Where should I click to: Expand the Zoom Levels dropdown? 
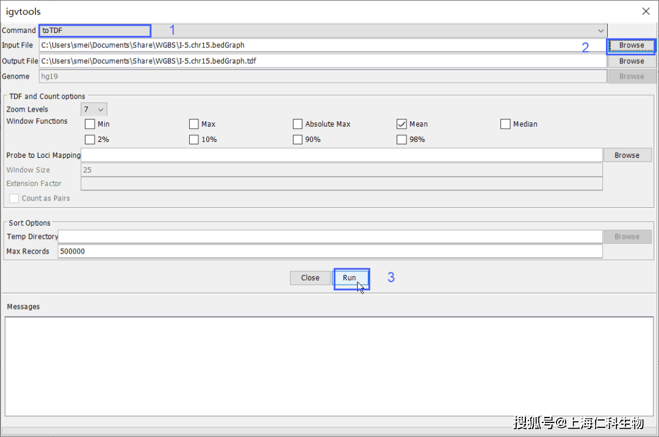(94, 110)
